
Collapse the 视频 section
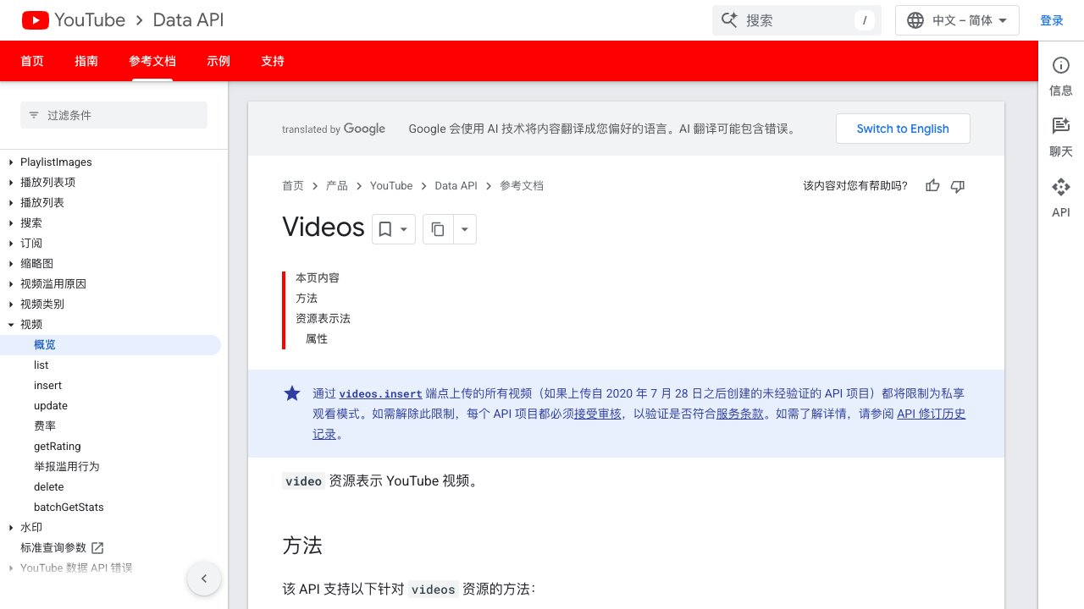[x=11, y=325]
